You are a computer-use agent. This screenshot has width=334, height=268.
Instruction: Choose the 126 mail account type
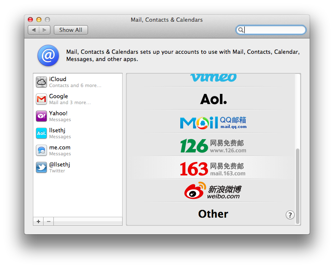coord(213,146)
